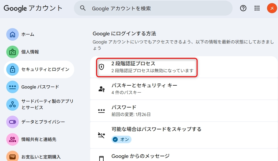278x161 pixels.
Task: Click 前回の変更: 1月26日 text
Action: click(x=131, y=114)
